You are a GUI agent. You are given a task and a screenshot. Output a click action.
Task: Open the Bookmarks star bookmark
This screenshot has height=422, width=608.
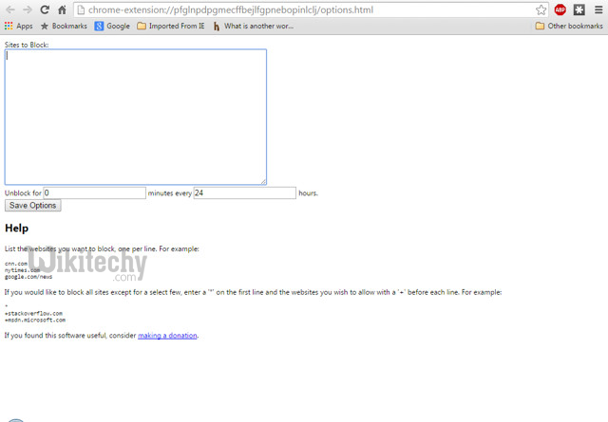point(64,26)
